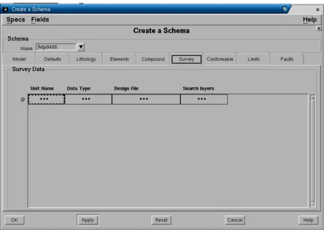324x230 pixels.
Task: Select the Data Type cell
Action: [x=89, y=99]
